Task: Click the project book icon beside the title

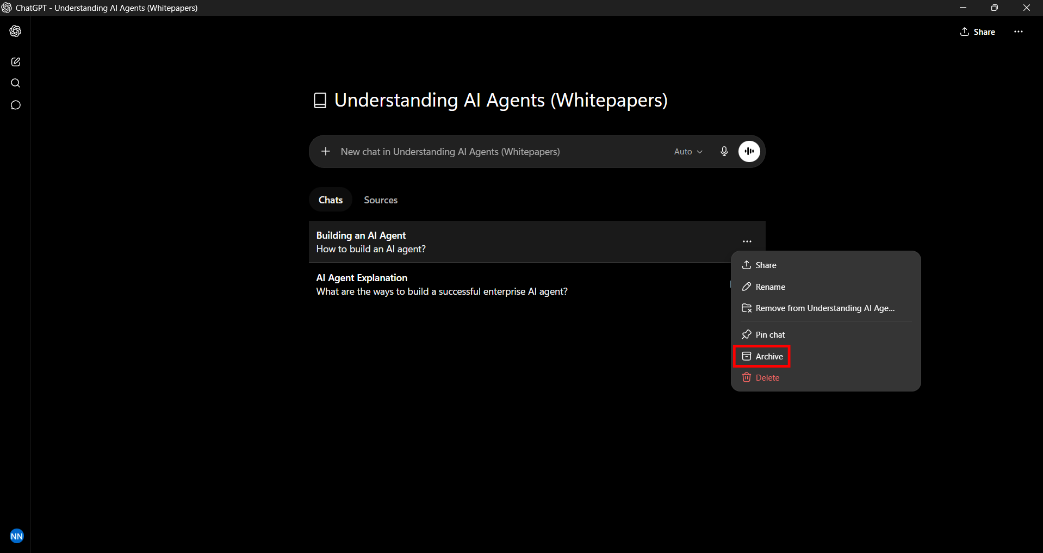Action: 320,101
